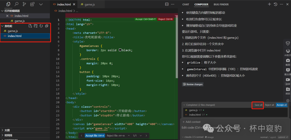Click the Review changes button
This screenshot has width=291, height=140.
click(193, 84)
